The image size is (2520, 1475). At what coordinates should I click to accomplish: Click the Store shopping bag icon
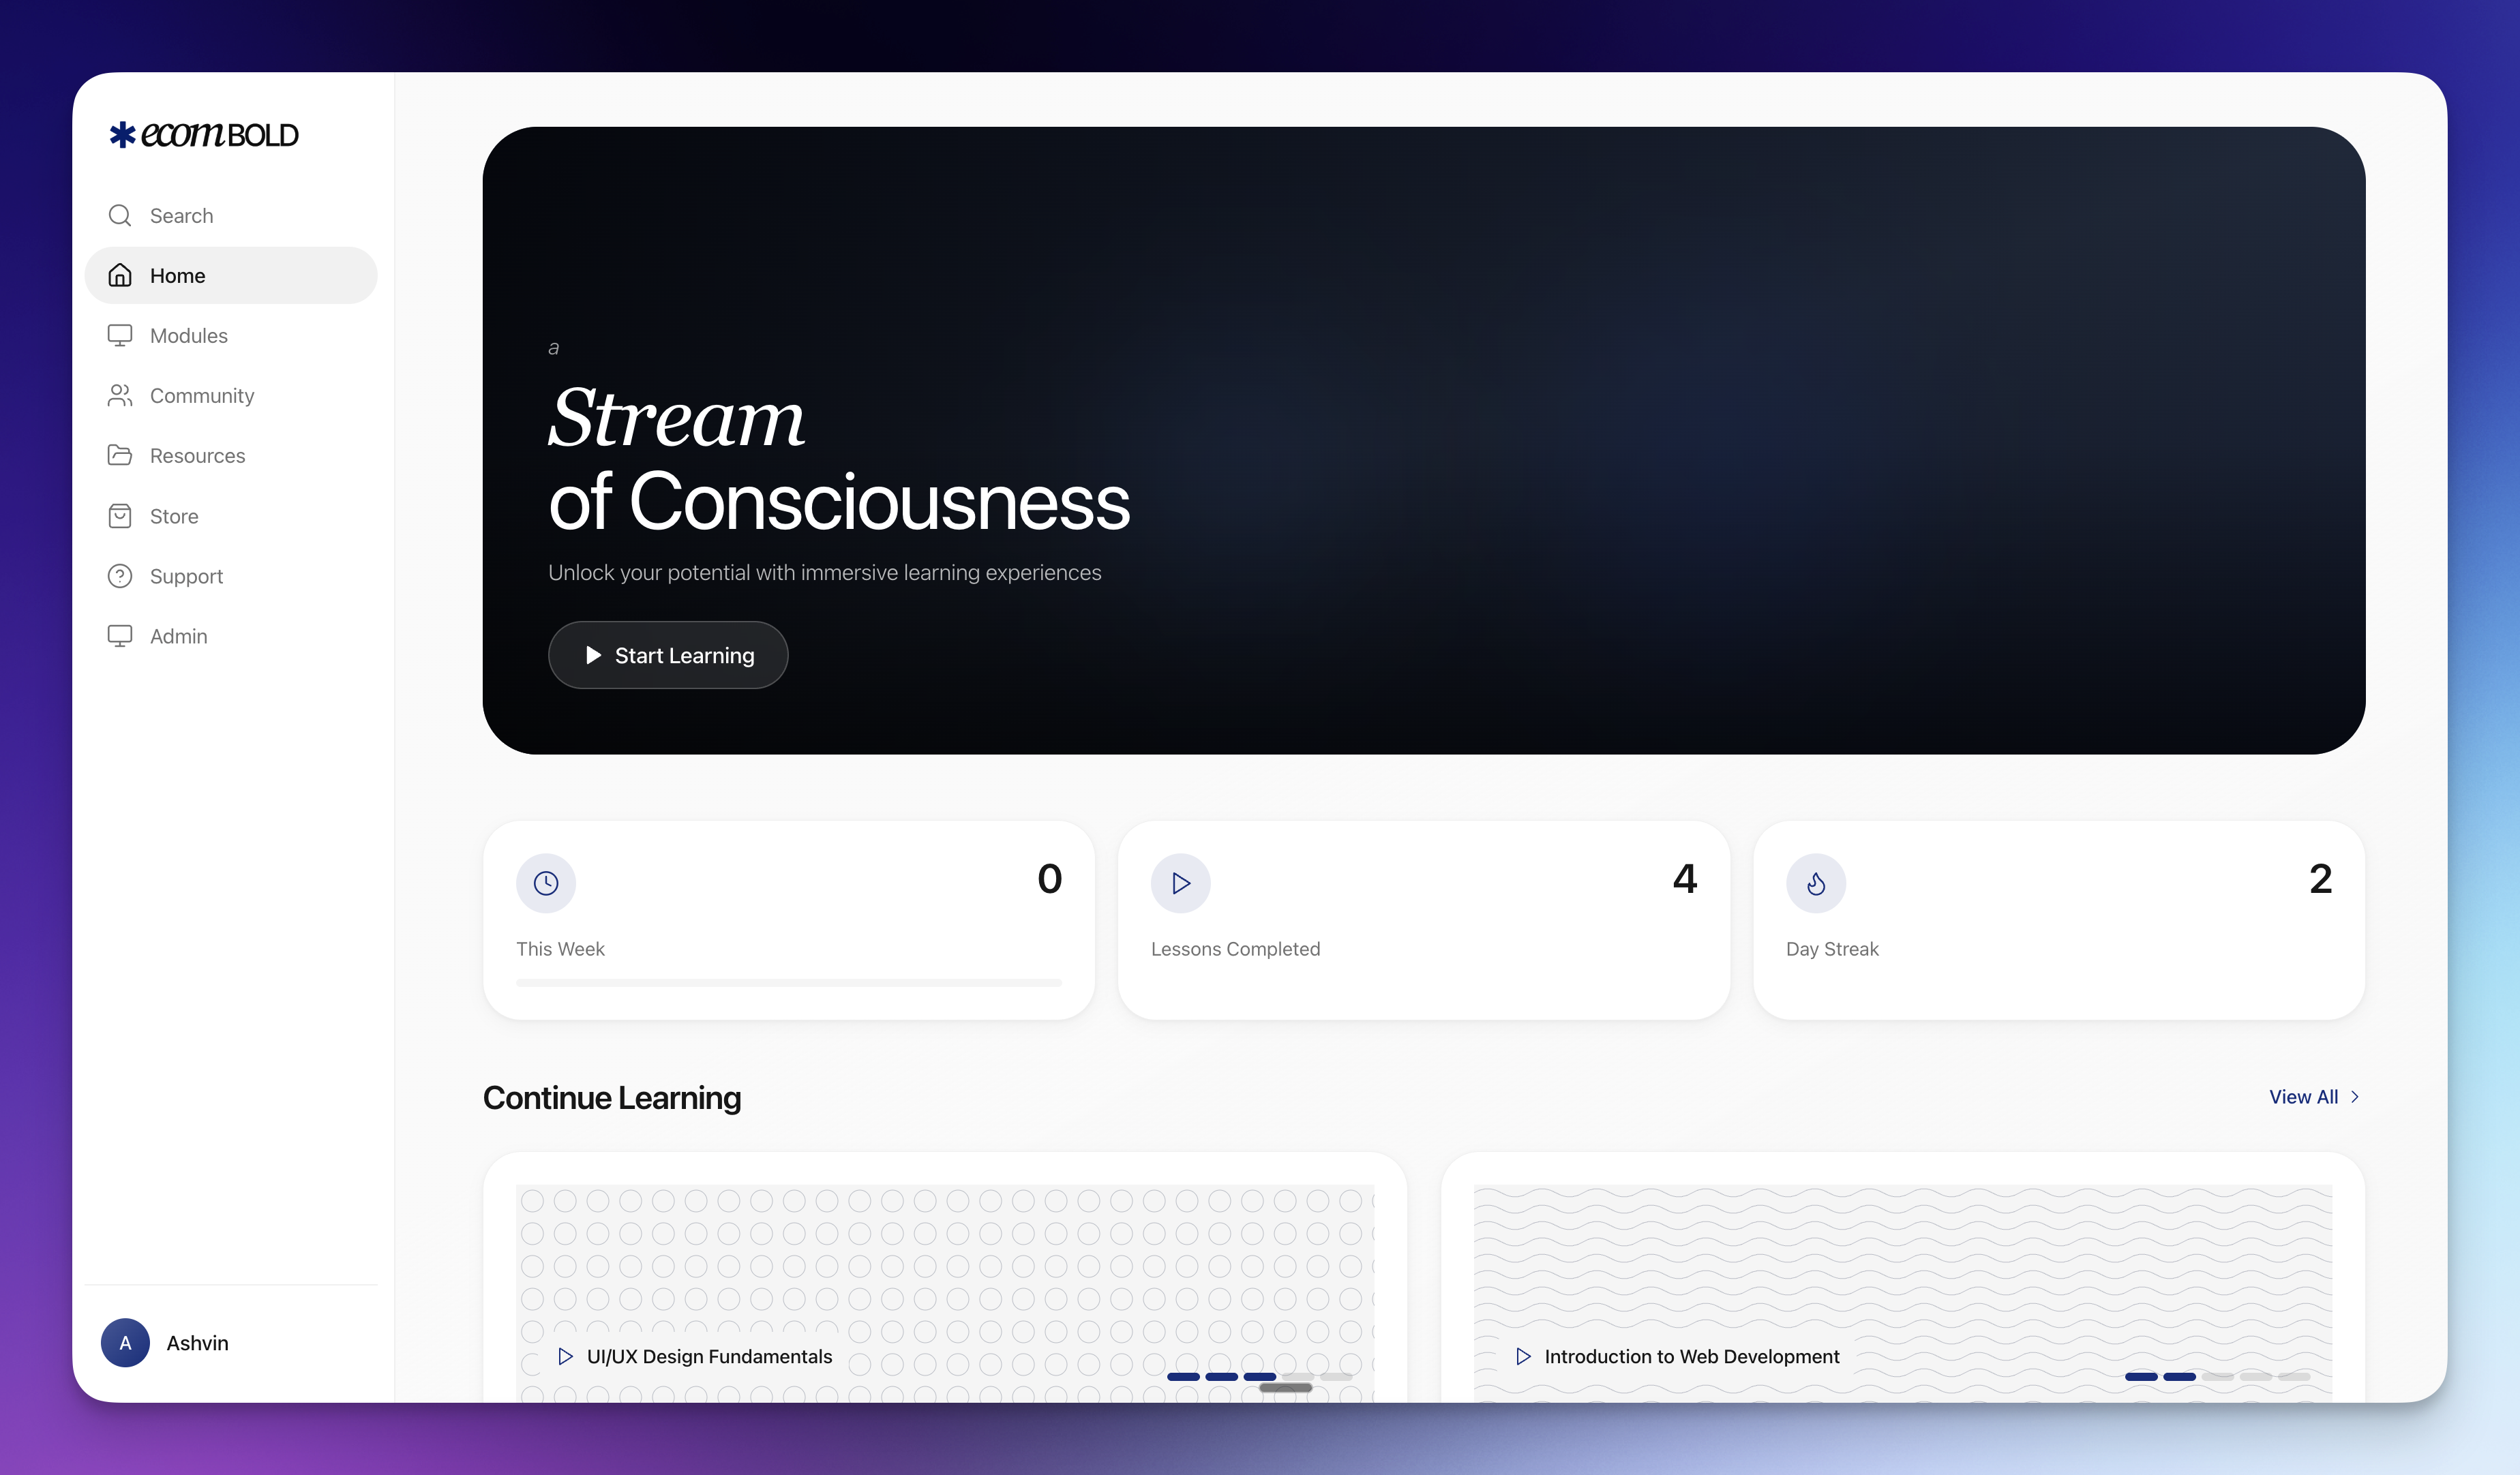120,516
